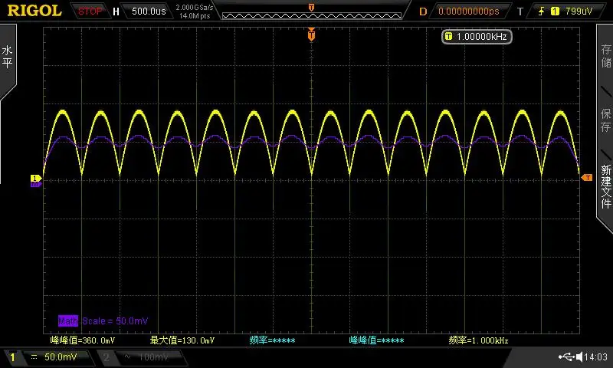Select the 最大值=130.0mV measurement

pyautogui.click(x=182, y=340)
